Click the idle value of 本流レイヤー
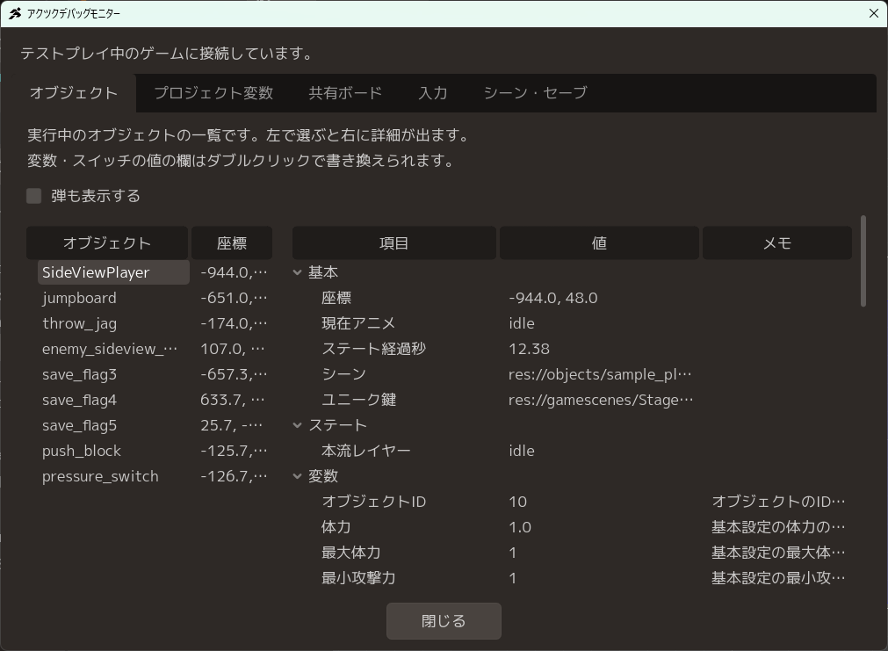Screen dimensions: 888x651 tap(522, 451)
